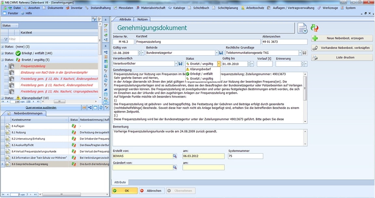This screenshot has height=198, width=375.
Task: Open the Gültig von date dropdown
Action: 143,53
